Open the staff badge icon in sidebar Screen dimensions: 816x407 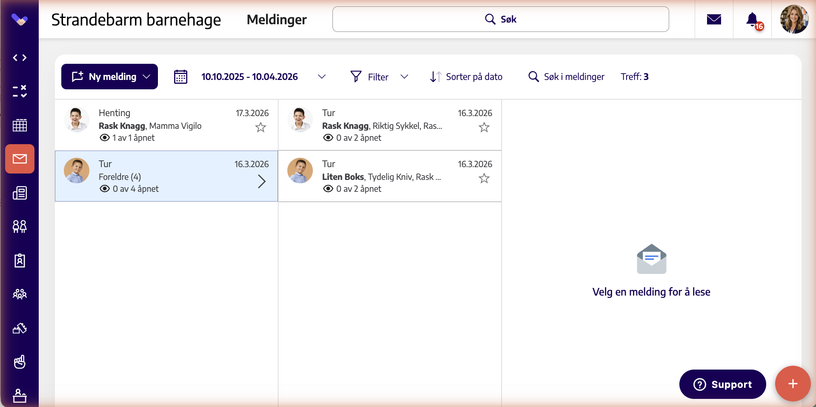coord(20,260)
